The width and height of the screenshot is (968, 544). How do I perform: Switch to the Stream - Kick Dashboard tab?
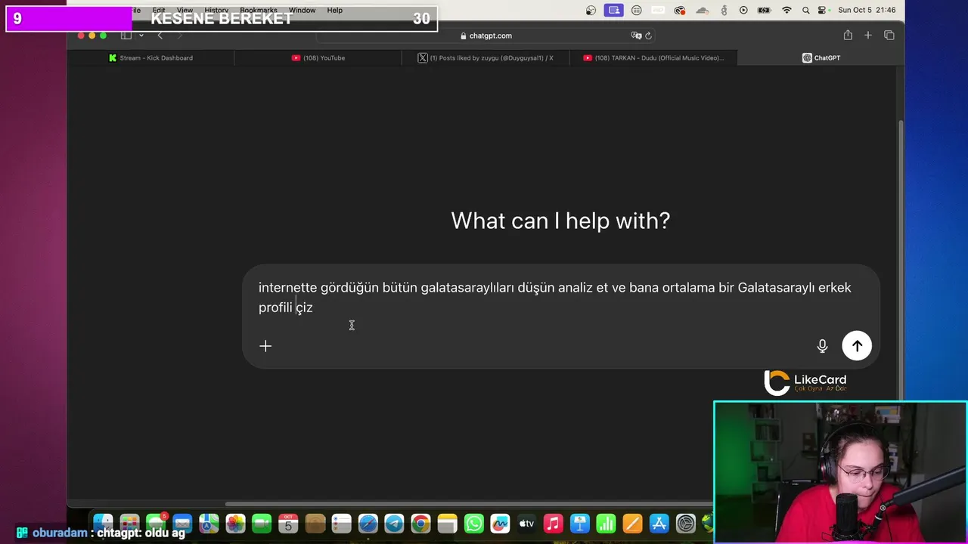[x=150, y=57]
